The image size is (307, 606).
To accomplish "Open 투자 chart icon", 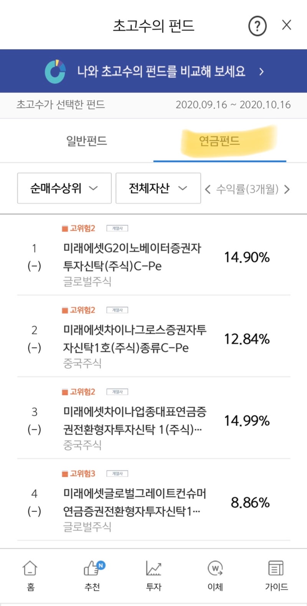I will click(154, 575).
